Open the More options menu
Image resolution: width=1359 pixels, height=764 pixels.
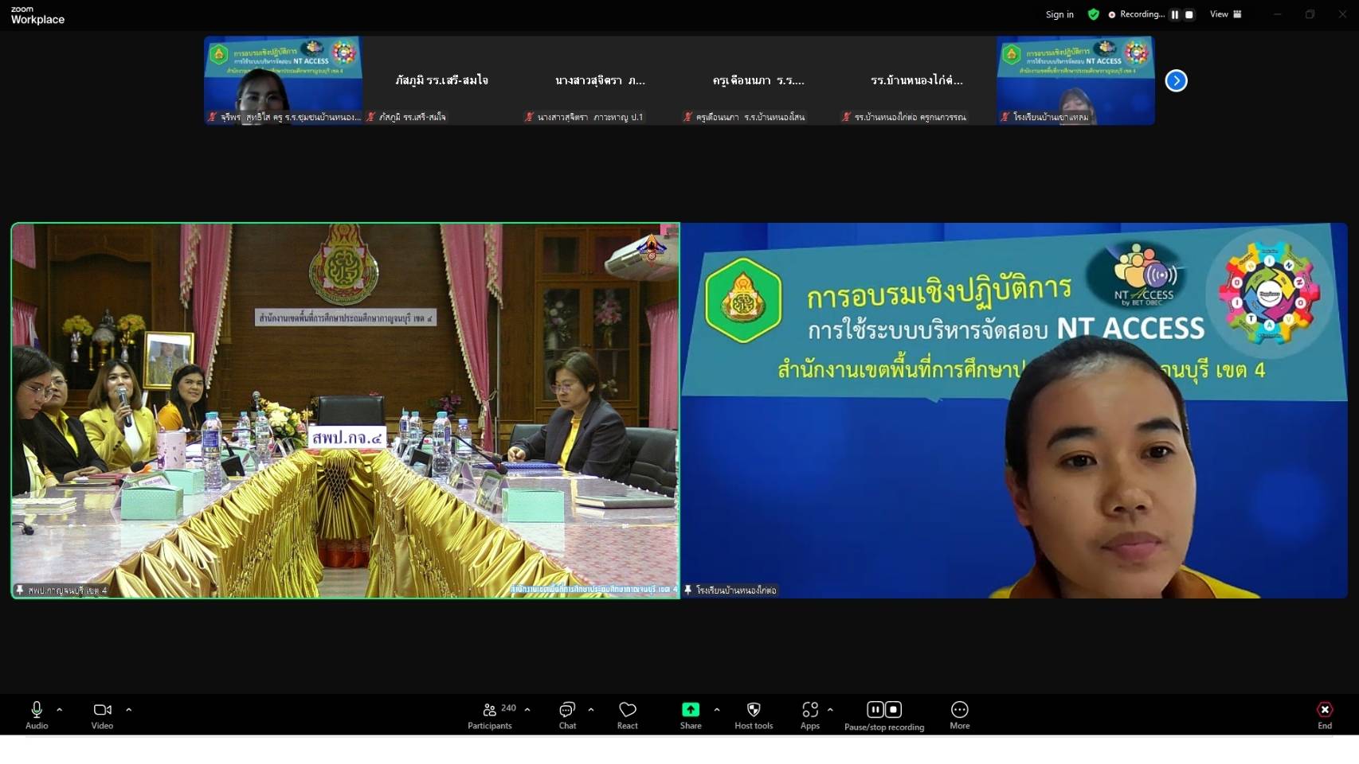960,714
